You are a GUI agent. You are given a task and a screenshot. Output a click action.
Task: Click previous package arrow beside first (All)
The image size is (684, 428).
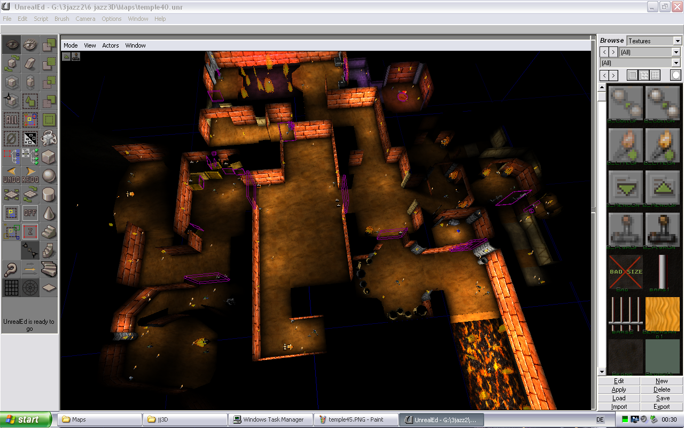(604, 52)
